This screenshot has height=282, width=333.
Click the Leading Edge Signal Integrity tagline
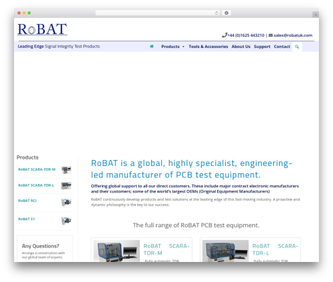[59, 47]
